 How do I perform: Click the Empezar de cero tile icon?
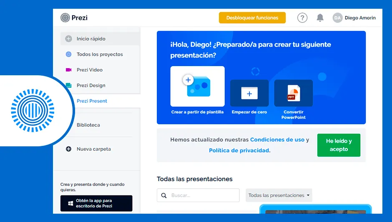249,93
